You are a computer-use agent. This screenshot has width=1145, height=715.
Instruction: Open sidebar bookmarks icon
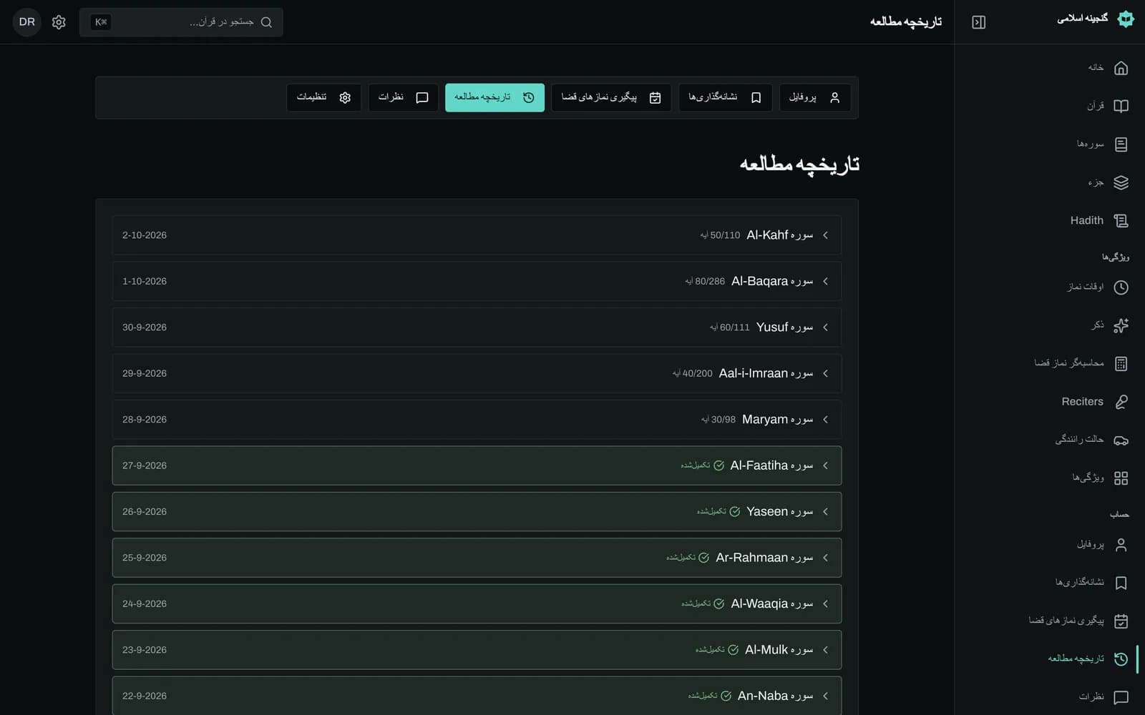[x=1121, y=583]
